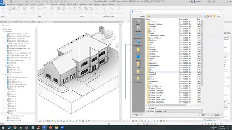Screen dimensions: 232x130
Task: Open the Select dropdown under the ribbon
Action: click(3, 16)
